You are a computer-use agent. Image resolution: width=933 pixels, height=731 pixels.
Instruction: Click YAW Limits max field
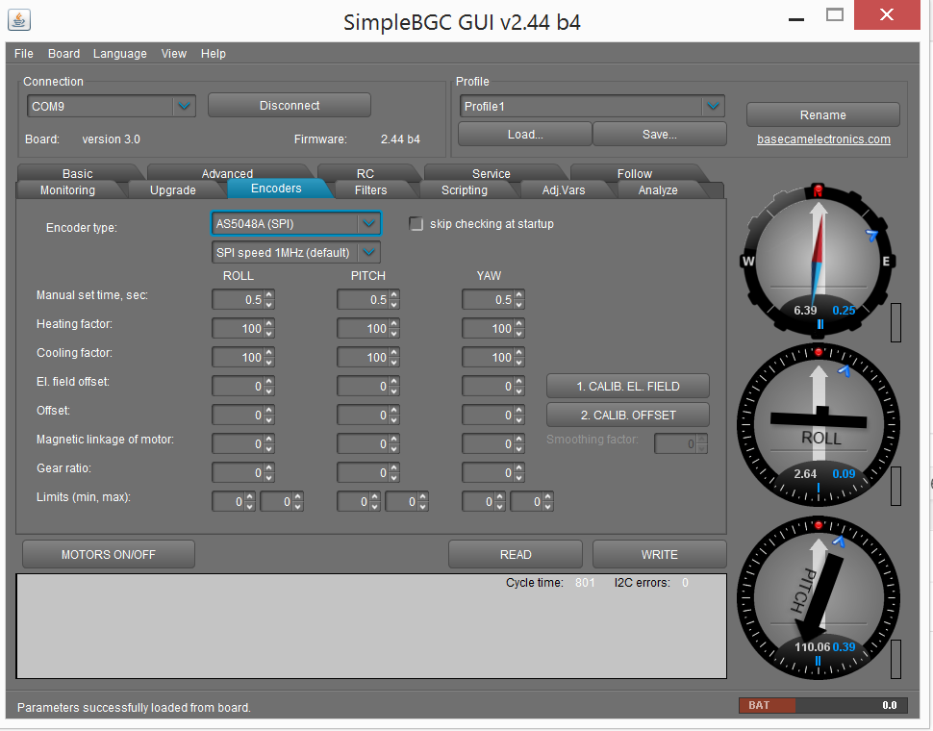tap(526, 501)
